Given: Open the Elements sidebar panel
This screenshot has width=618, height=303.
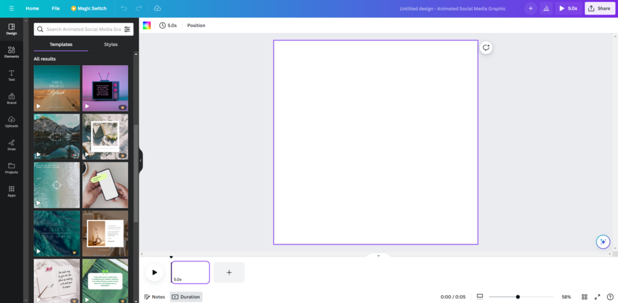Looking at the screenshot, I should point(11,53).
